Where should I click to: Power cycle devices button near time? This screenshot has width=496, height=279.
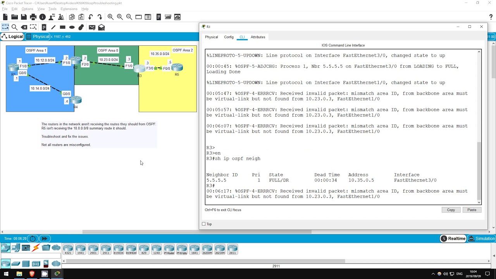click(x=33, y=239)
